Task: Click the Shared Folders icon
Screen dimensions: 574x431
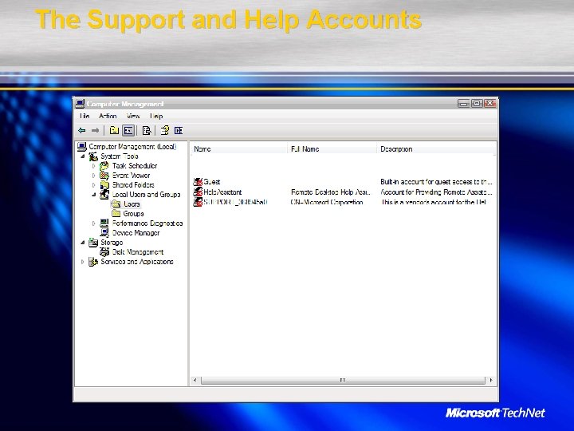Action: pos(104,184)
